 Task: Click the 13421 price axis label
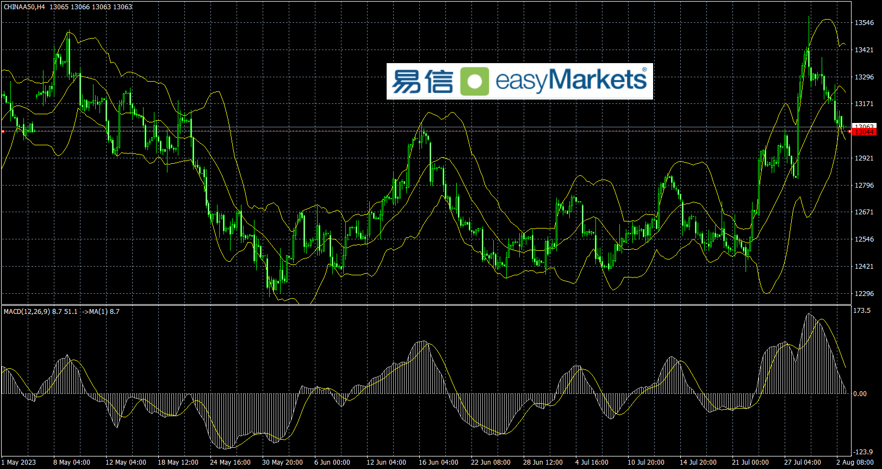point(864,50)
